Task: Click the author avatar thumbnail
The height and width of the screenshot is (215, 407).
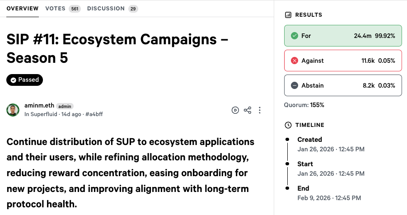Action: coord(13,110)
